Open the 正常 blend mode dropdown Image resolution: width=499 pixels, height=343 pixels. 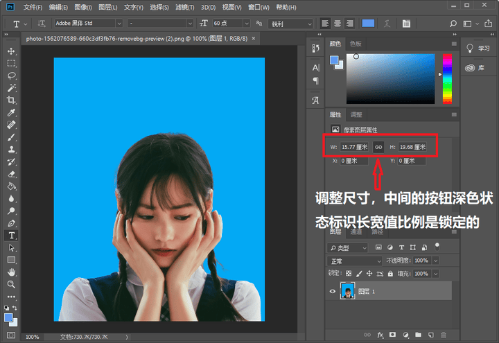355,261
